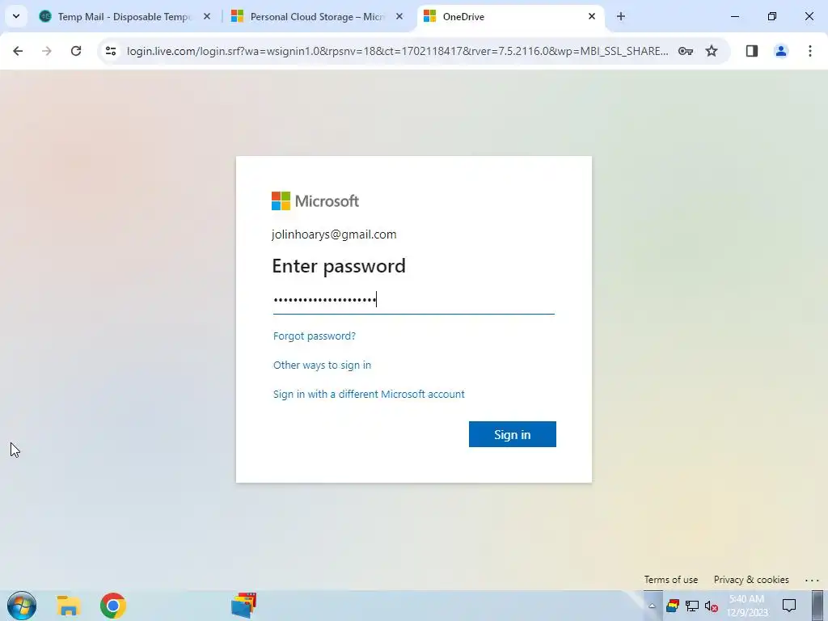Open the browser side panel

tap(752, 51)
